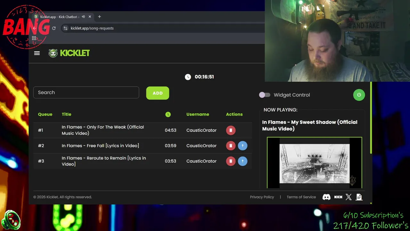This screenshot has height=231, width=410.
Task: Open the Privacy Policy link
Action: click(x=262, y=197)
